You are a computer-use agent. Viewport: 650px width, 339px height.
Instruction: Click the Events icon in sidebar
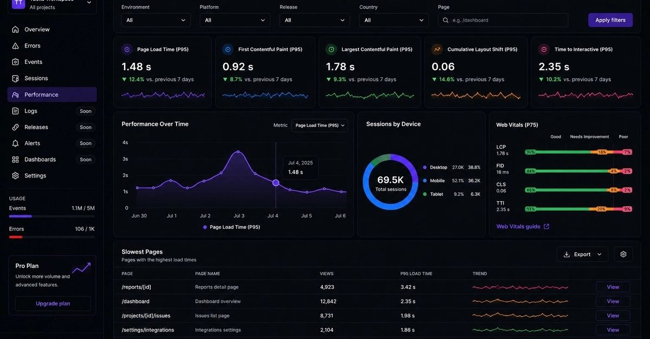coord(15,62)
